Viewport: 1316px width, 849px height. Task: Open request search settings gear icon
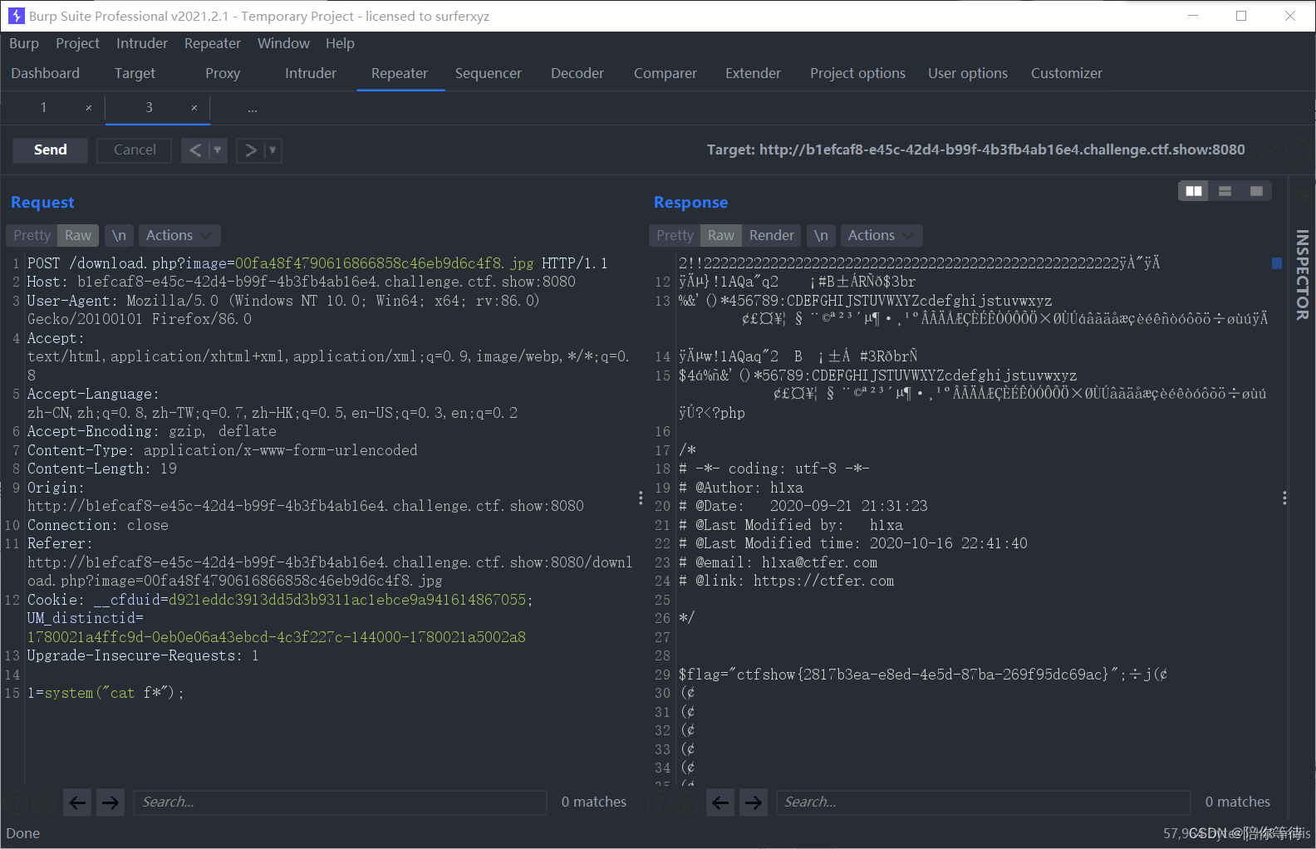pos(44,802)
